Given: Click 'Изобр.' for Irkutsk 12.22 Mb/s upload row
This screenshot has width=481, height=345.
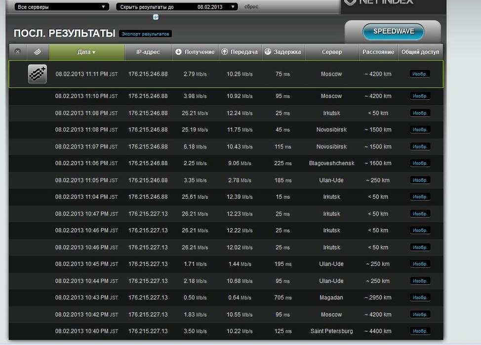Looking at the screenshot, I should tap(420, 230).
